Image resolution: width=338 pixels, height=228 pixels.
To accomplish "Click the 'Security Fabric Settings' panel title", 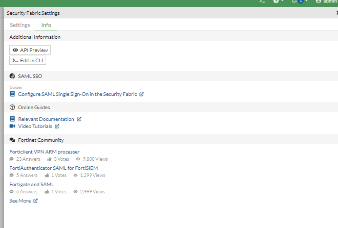I will pyautogui.click(x=33, y=13).
